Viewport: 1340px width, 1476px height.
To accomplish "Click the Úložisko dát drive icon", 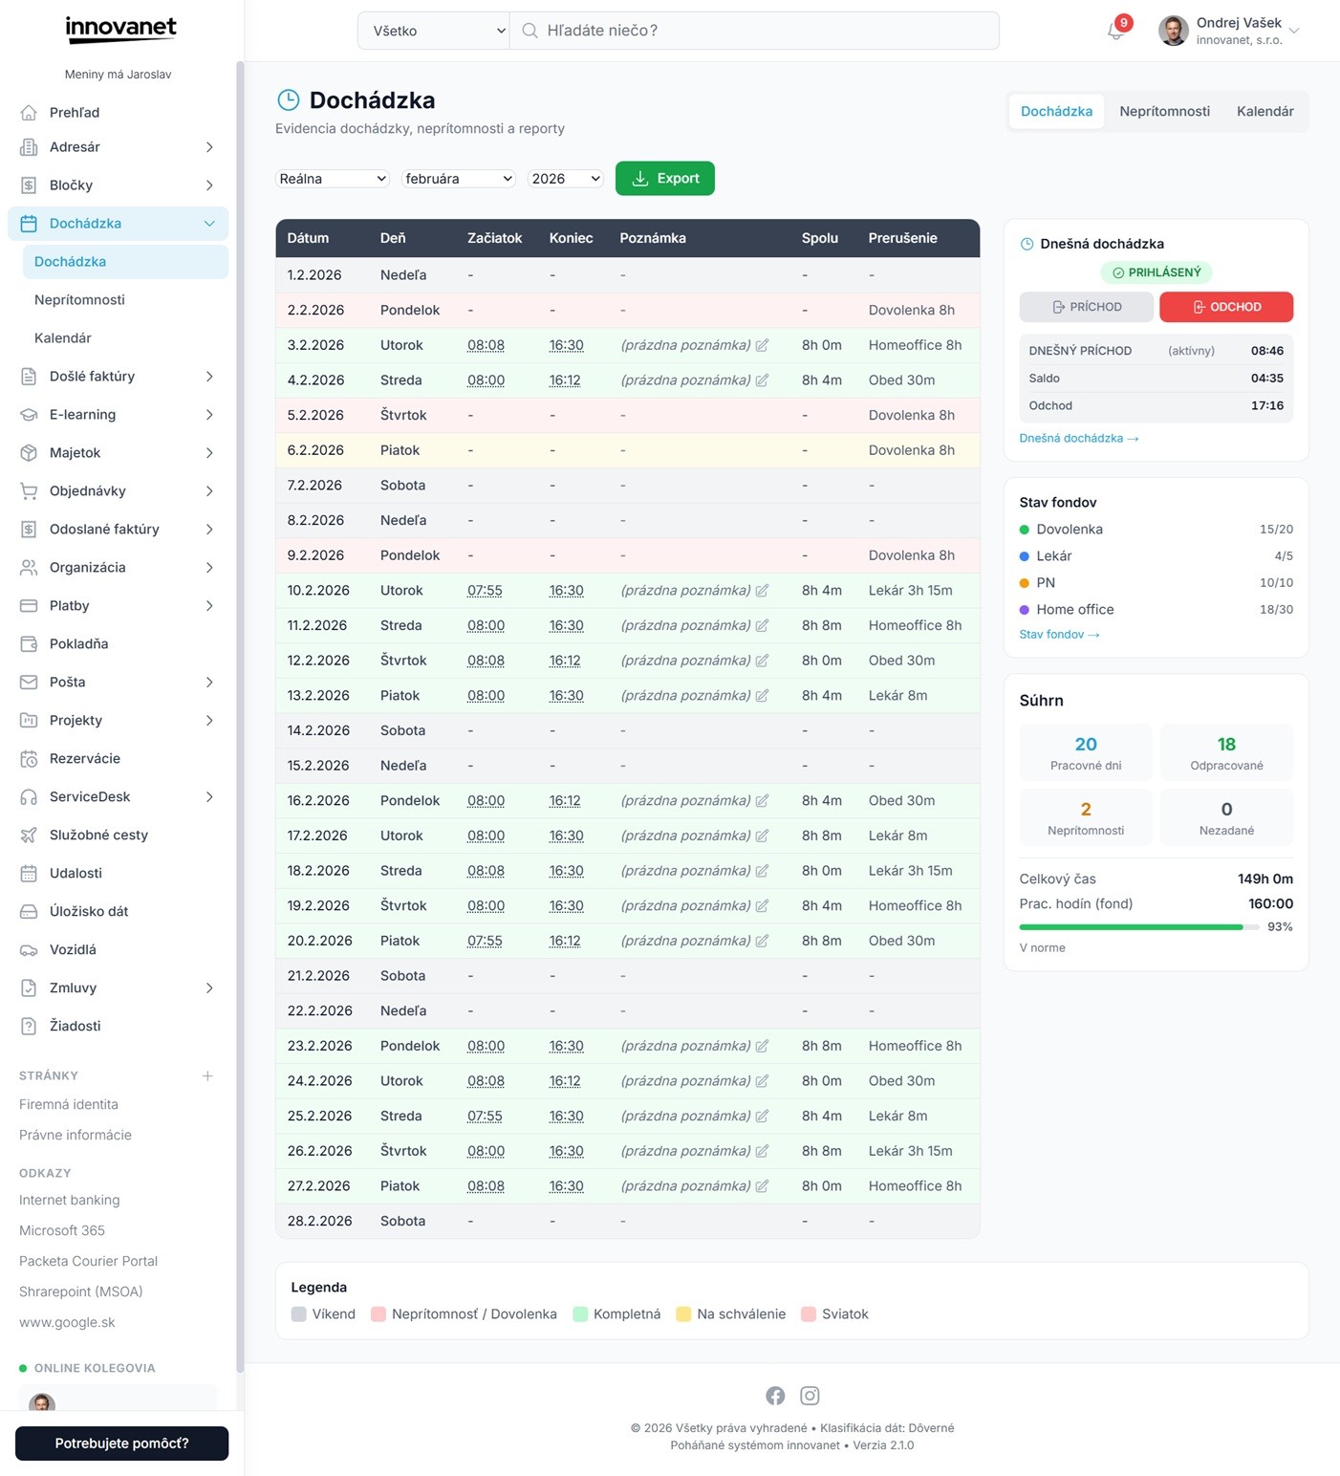I will [x=29, y=912].
